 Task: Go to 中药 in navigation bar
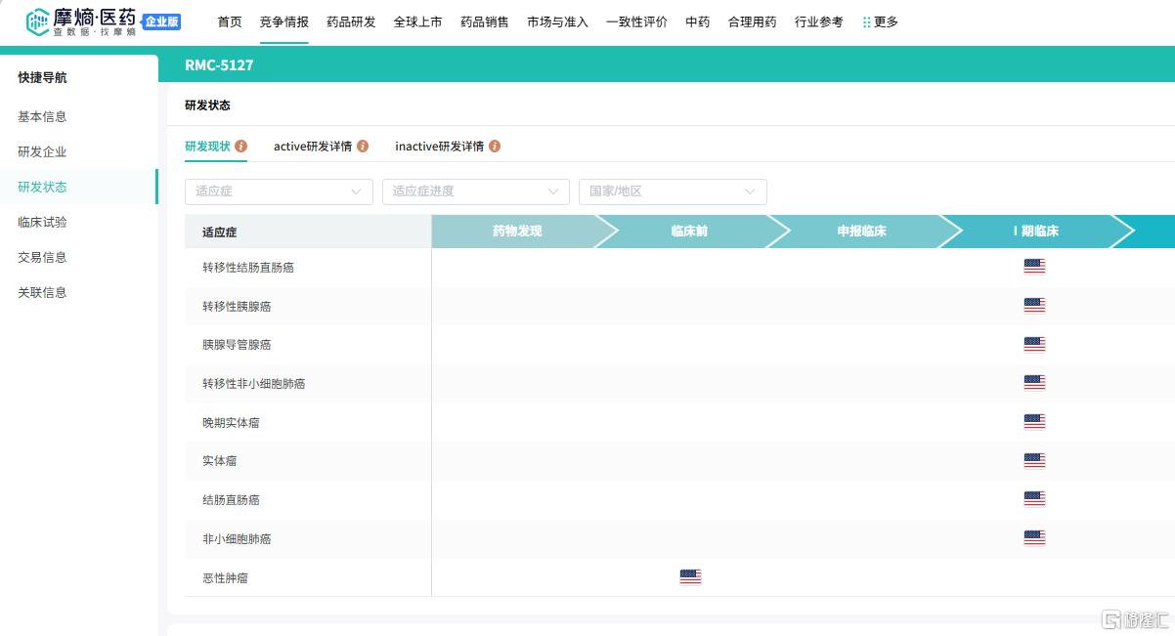pos(698,22)
